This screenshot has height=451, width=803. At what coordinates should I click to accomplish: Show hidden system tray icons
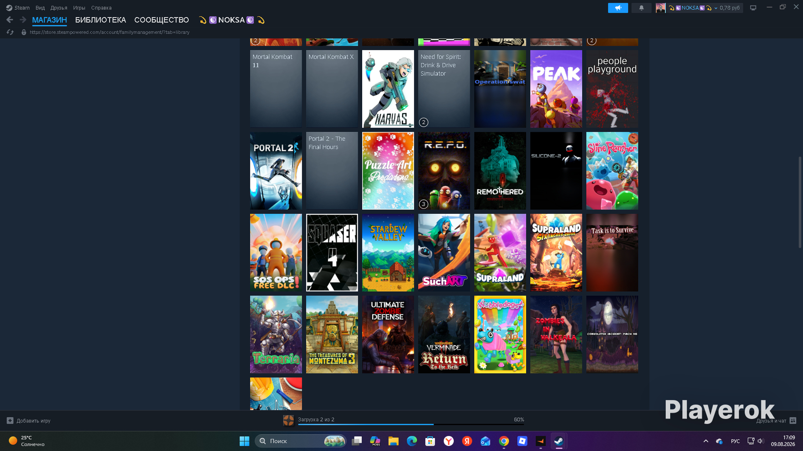(705, 441)
